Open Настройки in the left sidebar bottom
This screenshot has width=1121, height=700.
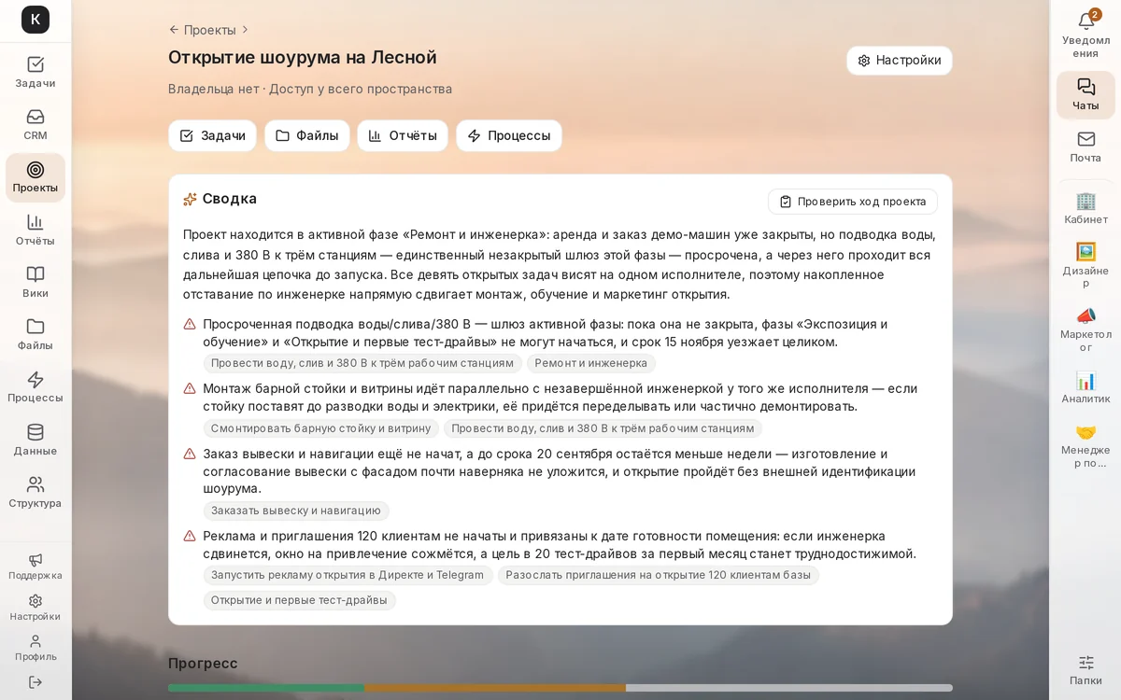tap(35, 608)
